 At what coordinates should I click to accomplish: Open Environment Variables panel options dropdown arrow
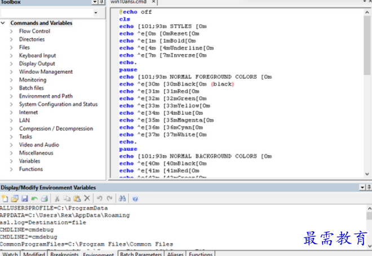point(362,187)
